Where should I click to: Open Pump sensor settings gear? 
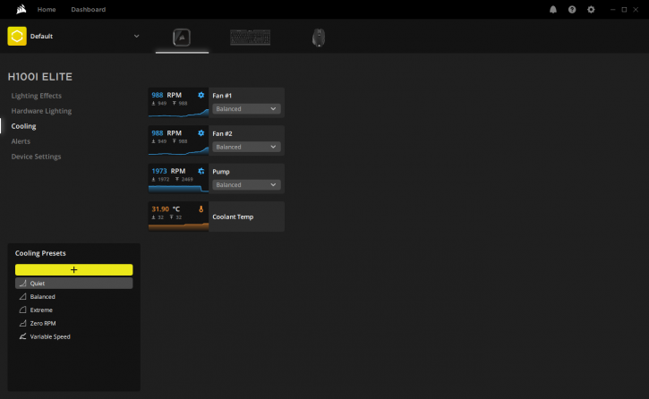point(201,171)
